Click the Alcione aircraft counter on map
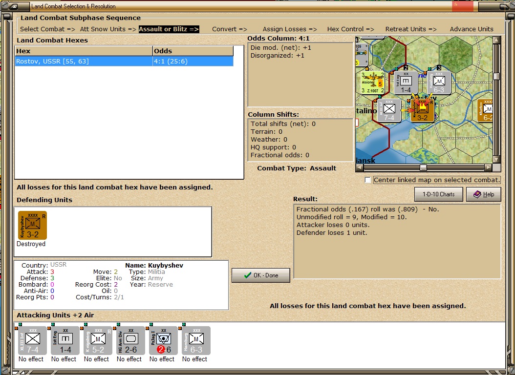 (x=373, y=83)
